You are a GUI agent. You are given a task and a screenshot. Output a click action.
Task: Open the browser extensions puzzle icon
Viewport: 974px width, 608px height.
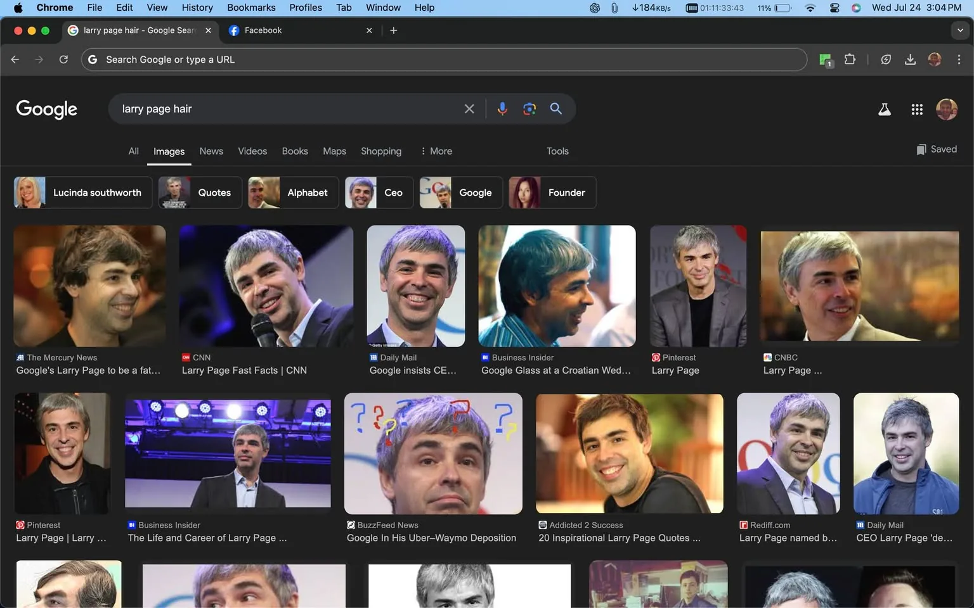coord(850,59)
